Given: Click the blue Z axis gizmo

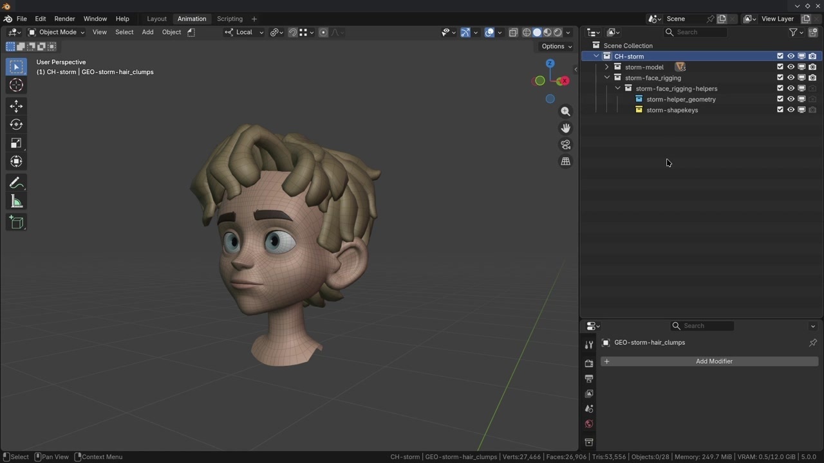Looking at the screenshot, I should coord(550,63).
